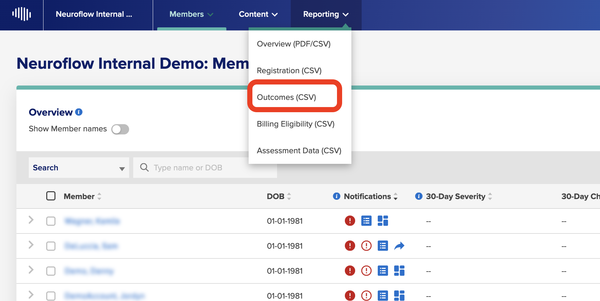Sort by Notifications column arrows
The image size is (600, 301).
click(x=396, y=196)
